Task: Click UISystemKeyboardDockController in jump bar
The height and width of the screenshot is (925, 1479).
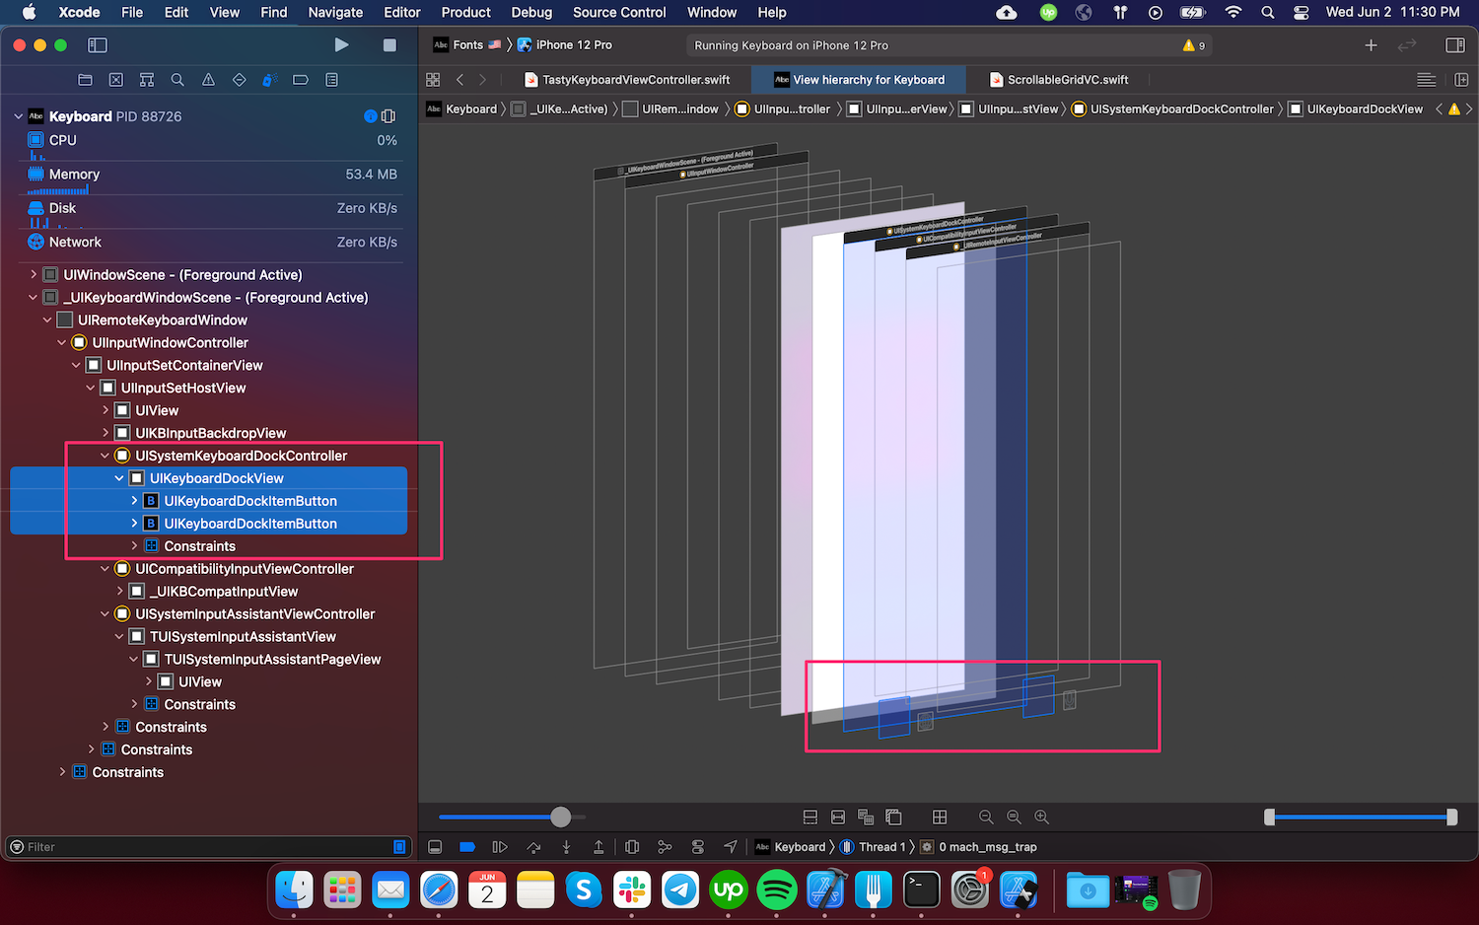Action: (1172, 109)
